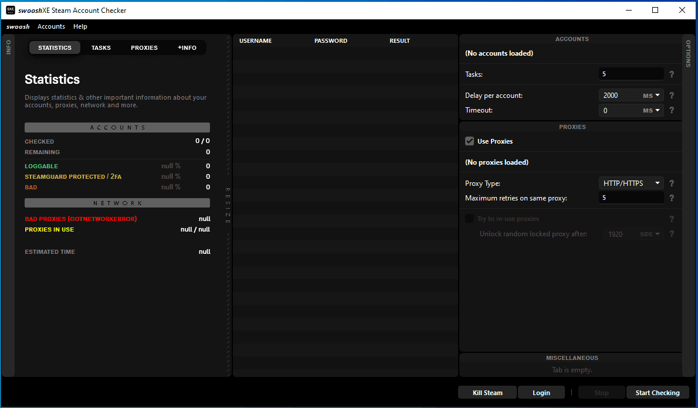
Task: Click the swooshXE logo in the title bar
Action: pyautogui.click(x=9, y=9)
